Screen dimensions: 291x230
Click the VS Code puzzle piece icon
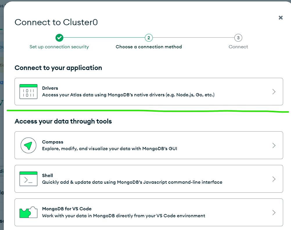click(x=28, y=212)
